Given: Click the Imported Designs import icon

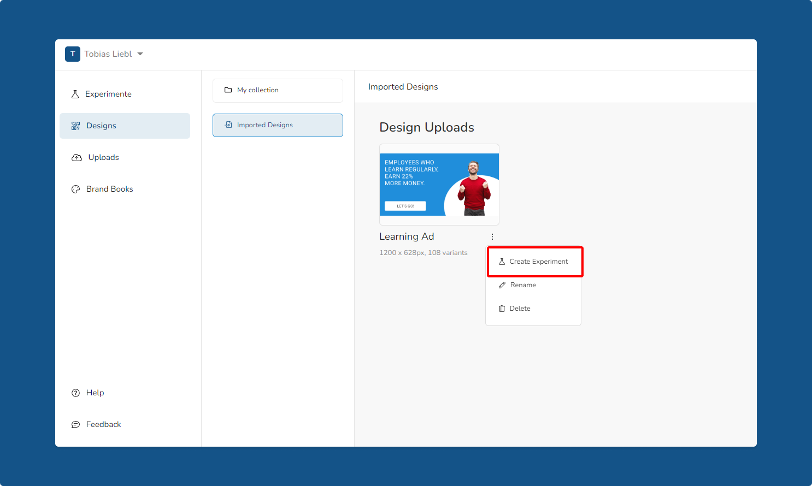Looking at the screenshot, I should [228, 125].
